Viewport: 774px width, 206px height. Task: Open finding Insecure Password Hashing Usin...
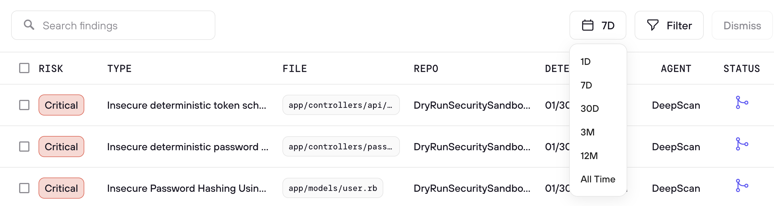click(x=187, y=189)
